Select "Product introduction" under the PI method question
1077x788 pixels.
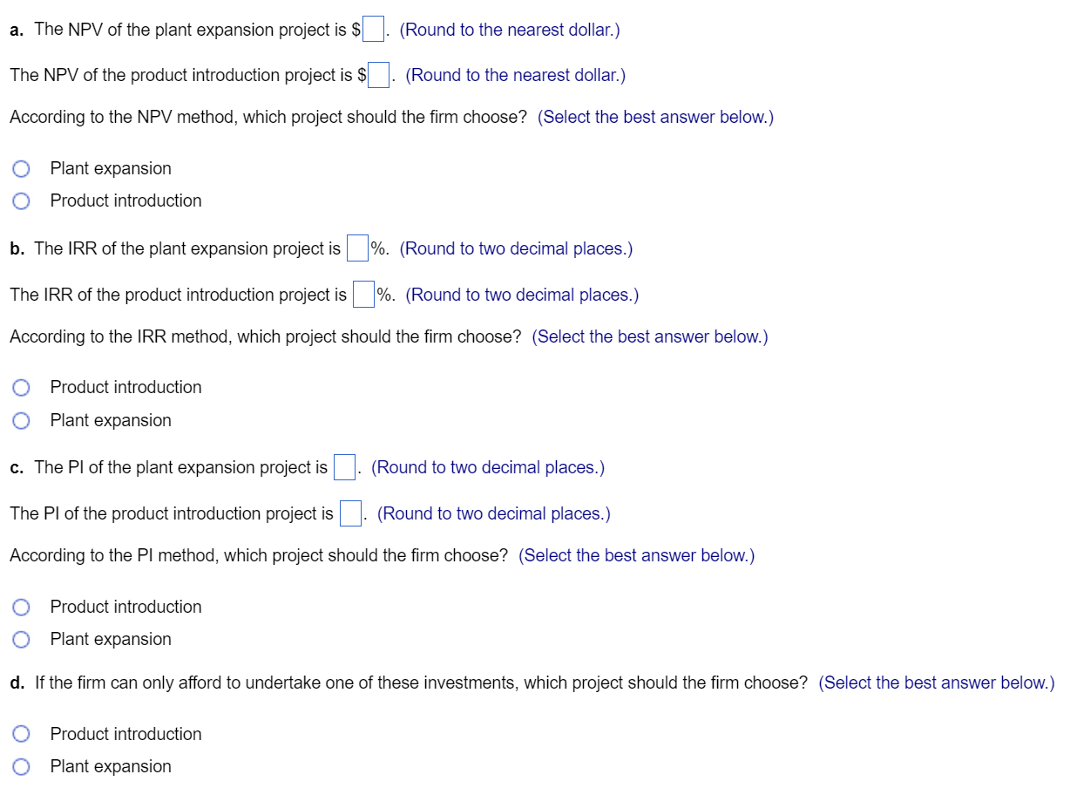click(21, 607)
